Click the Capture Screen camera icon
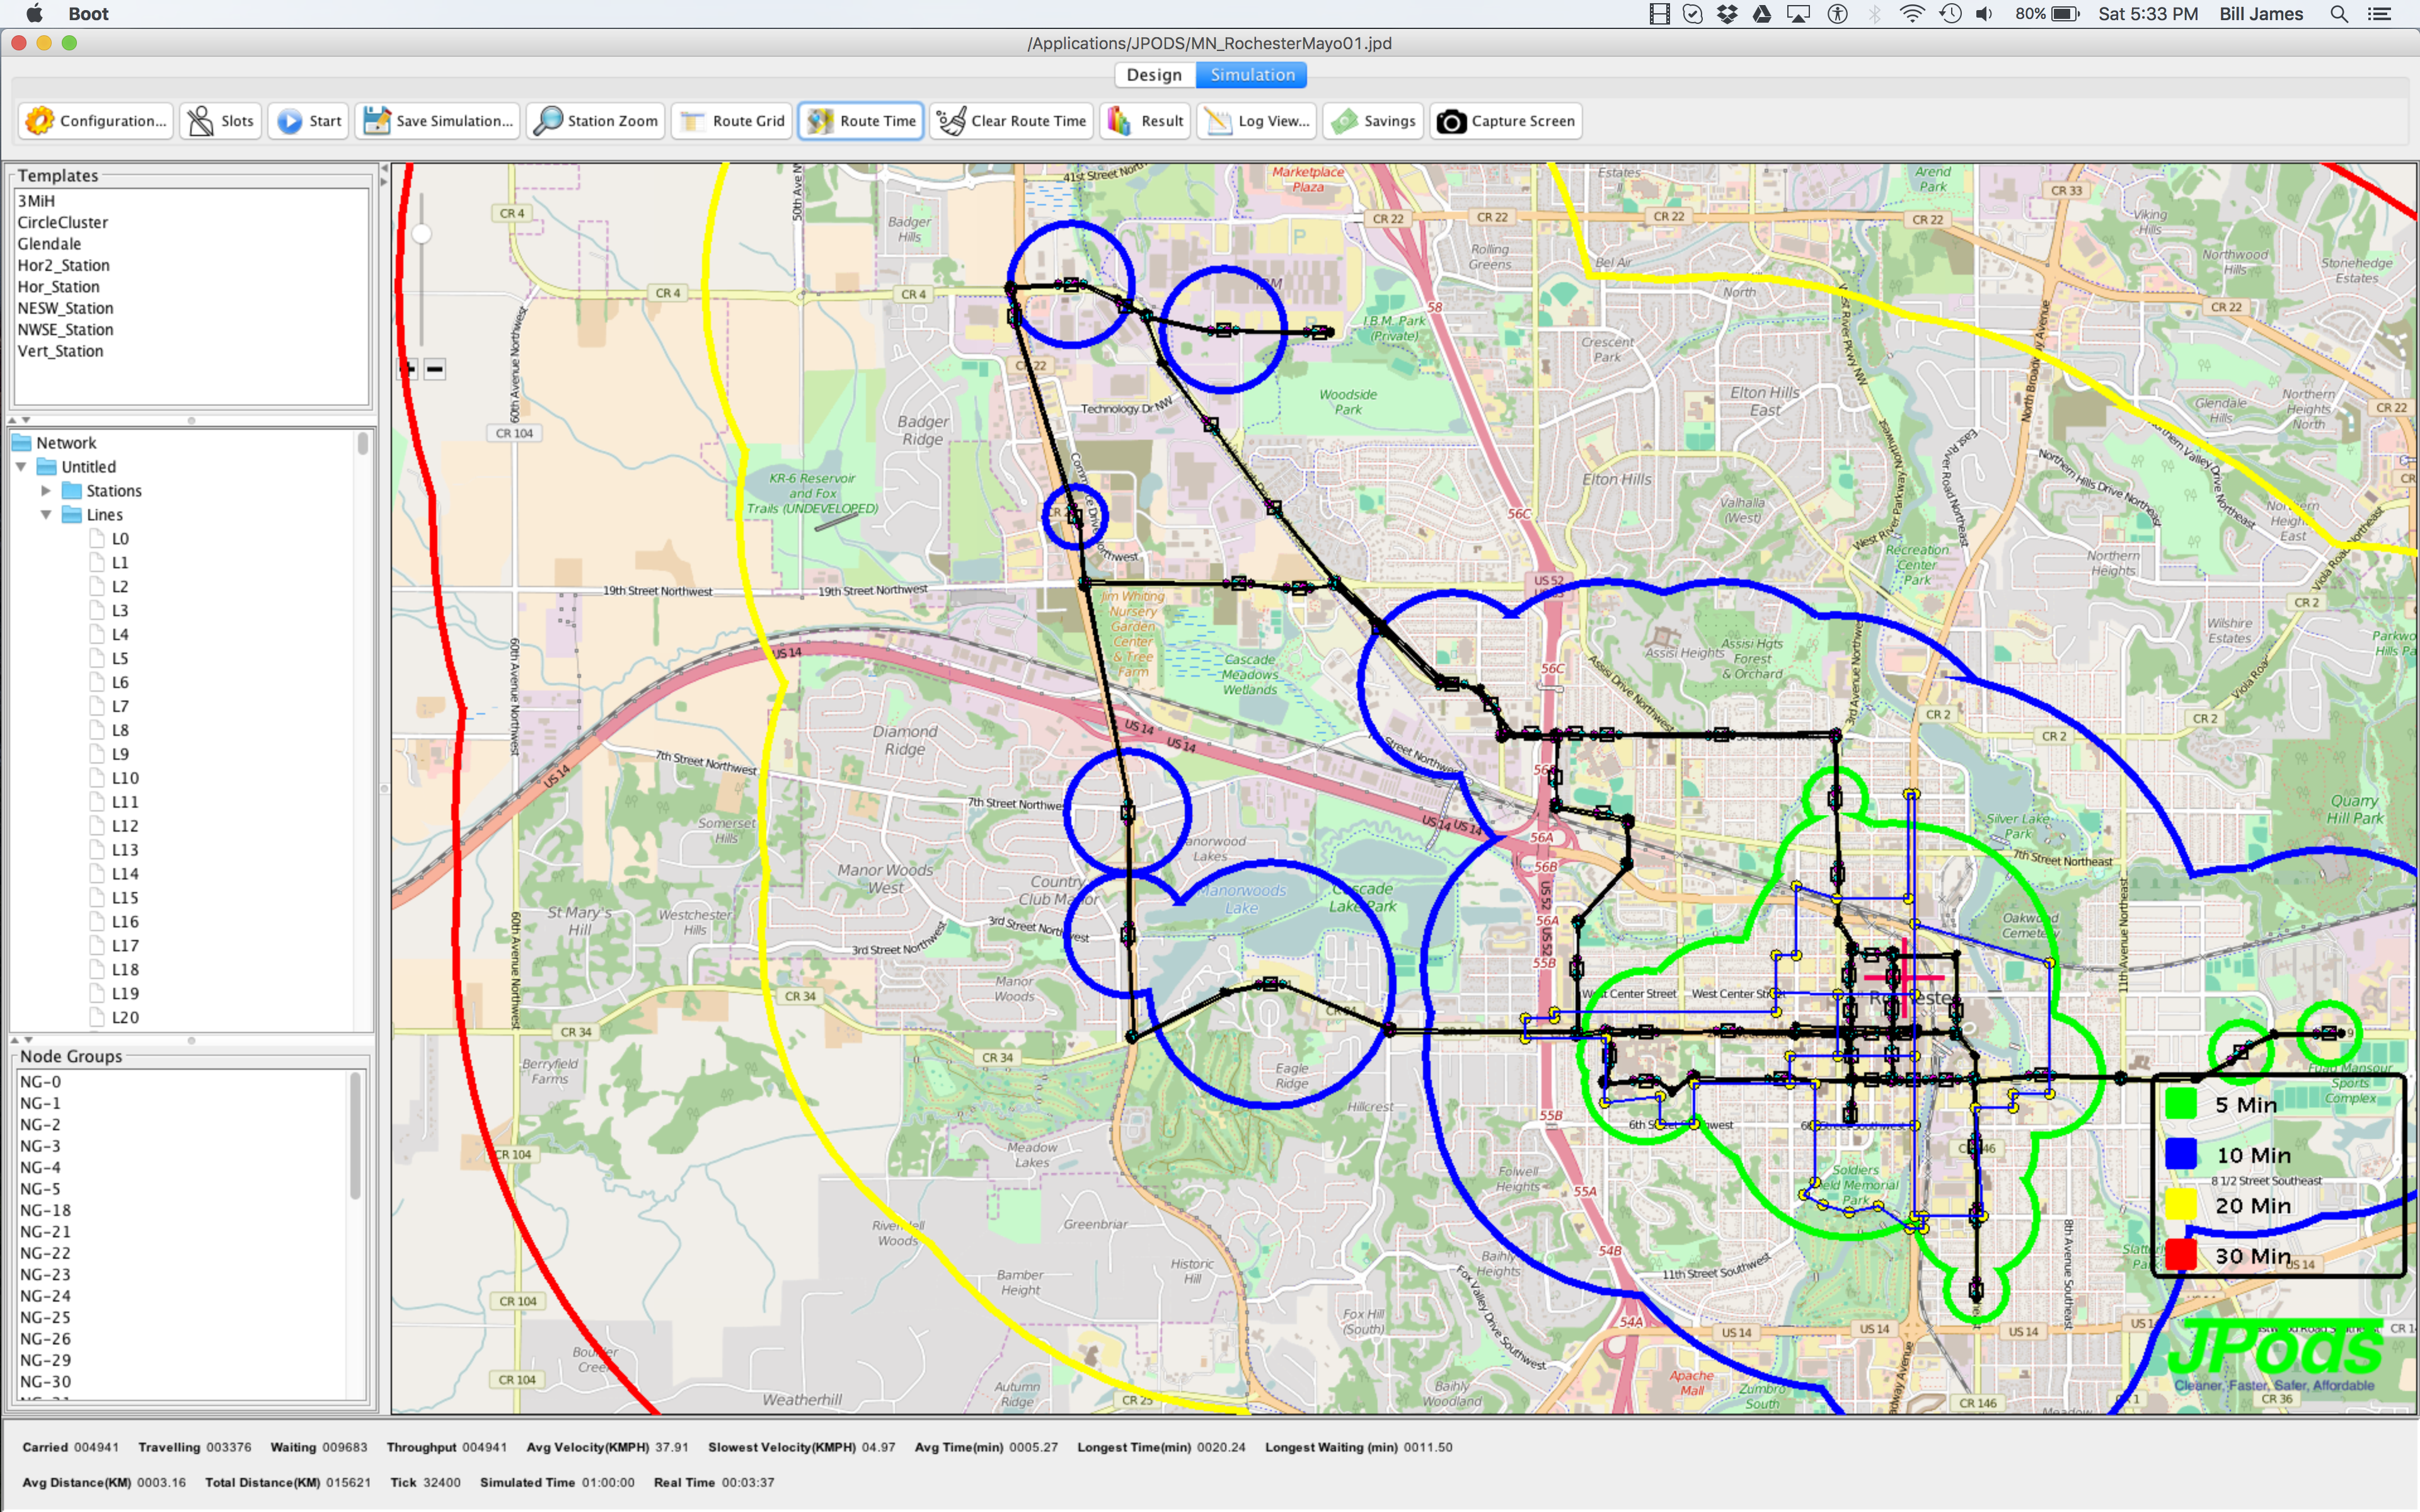 (1451, 121)
